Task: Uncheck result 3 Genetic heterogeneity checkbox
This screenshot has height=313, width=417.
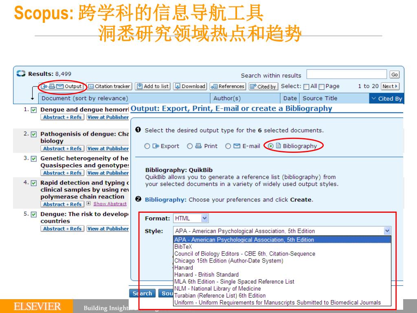Action: (34, 159)
